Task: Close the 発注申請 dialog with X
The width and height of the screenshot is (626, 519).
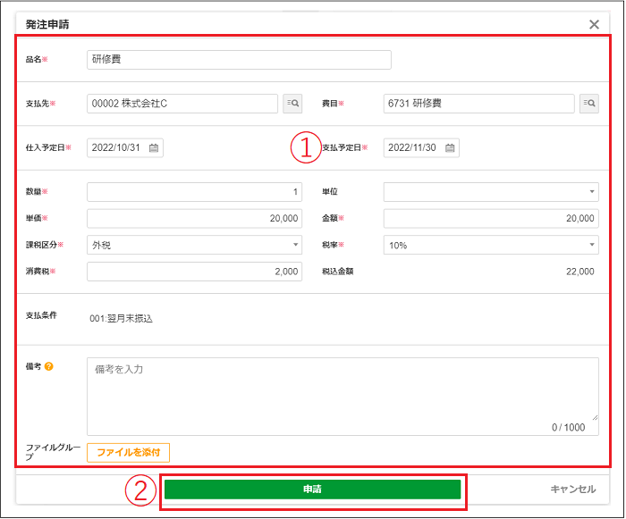Action: pos(594,24)
